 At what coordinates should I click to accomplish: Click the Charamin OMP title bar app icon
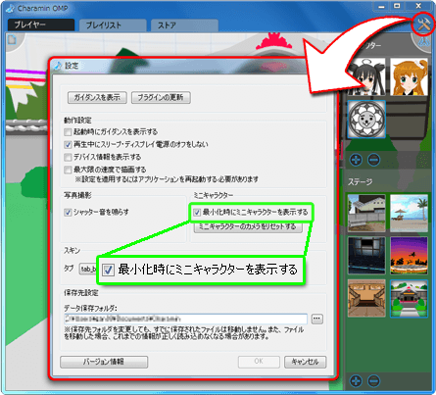[x=11, y=8]
